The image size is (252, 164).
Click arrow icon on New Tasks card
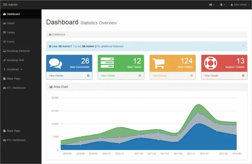tap(140, 76)
